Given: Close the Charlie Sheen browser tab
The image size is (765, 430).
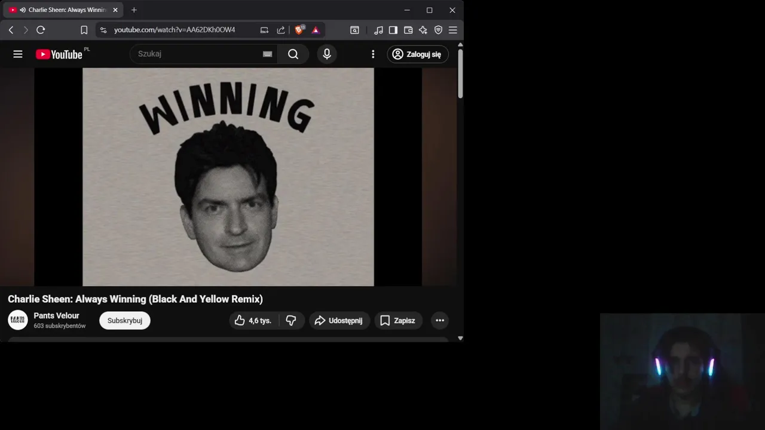Looking at the screenshot, I should pyautogui.click(x=115, y=10).
